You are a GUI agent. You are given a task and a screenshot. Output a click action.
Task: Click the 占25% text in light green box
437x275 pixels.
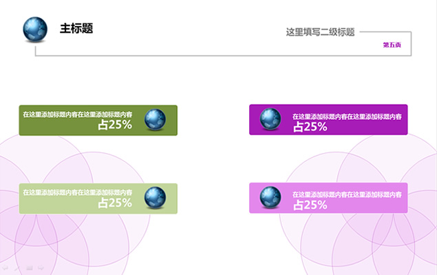pos(115,203)
